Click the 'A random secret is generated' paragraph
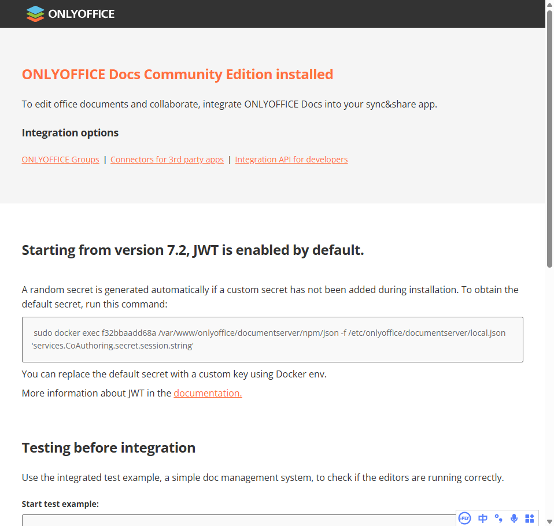The height and width of the screenshot is (526, 554). [270, 297]
